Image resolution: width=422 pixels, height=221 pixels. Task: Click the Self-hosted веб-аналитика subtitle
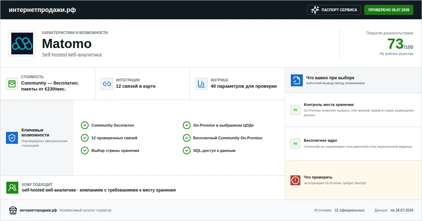(72, 55)
